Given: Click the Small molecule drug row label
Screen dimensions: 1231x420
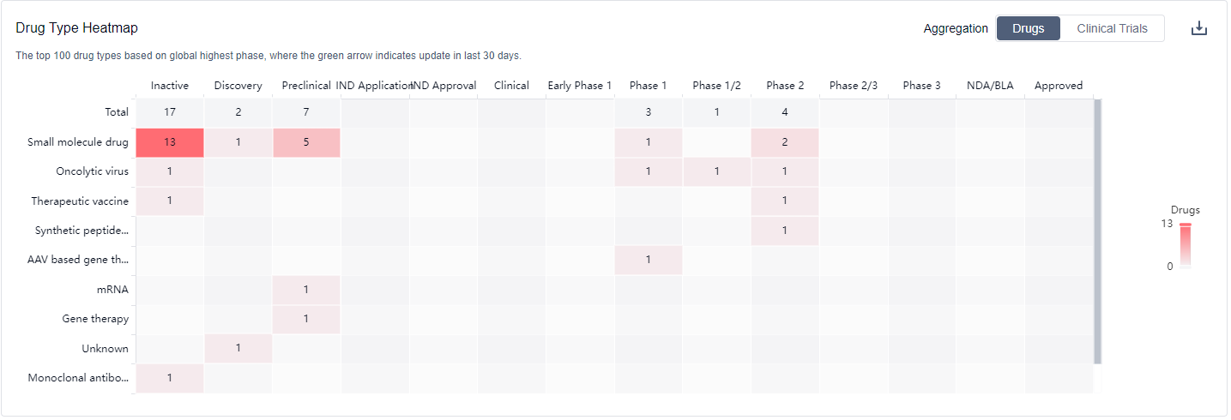Looking at the screenshot, I should click(x=77, y=142).
